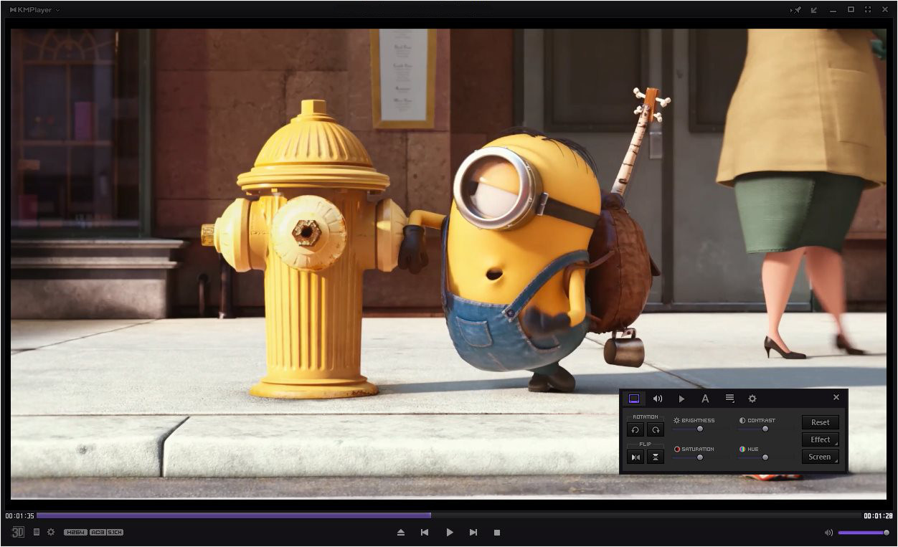
Task: Flip video horizontally
Action: pos(635,457)
